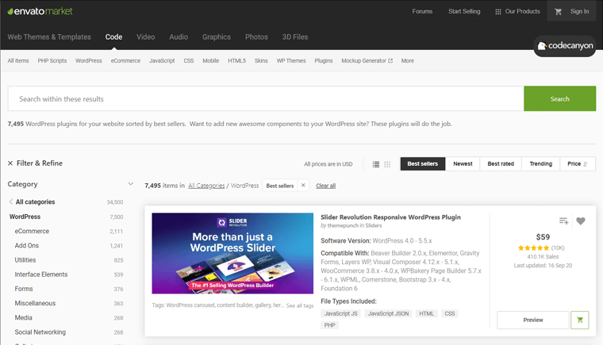The height and width of the screenshot is (345, 603).
Task: Sort results by Best rated
Action: pyautogui.click(x=501, y=164)
